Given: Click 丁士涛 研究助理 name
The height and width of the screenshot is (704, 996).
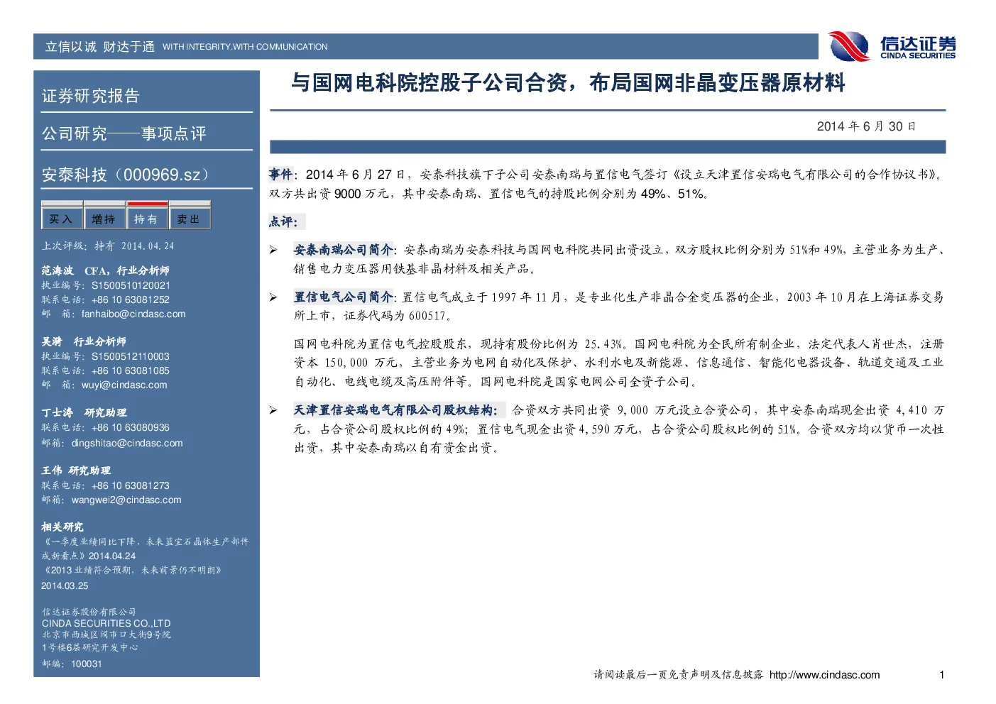Looking at the screenshot, I should pyautogui.click(x=84, y=412).
